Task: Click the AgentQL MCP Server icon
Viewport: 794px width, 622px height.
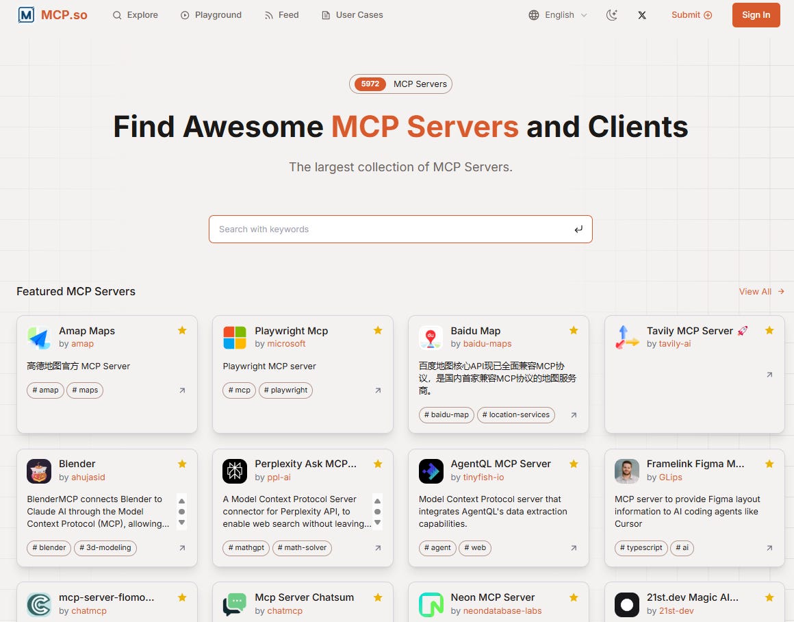Action: 431,471
